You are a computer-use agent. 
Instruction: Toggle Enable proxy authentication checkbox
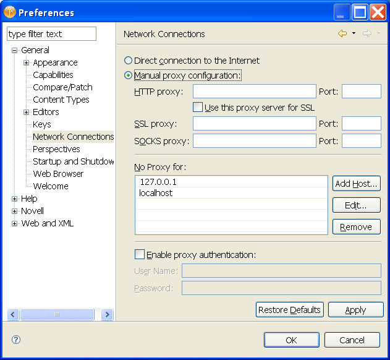point(140,254)
